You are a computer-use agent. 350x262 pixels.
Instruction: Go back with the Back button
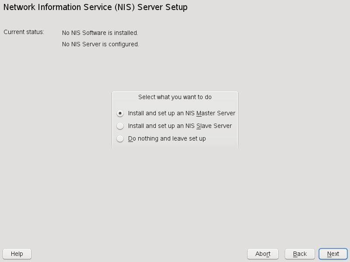point(300,254)
